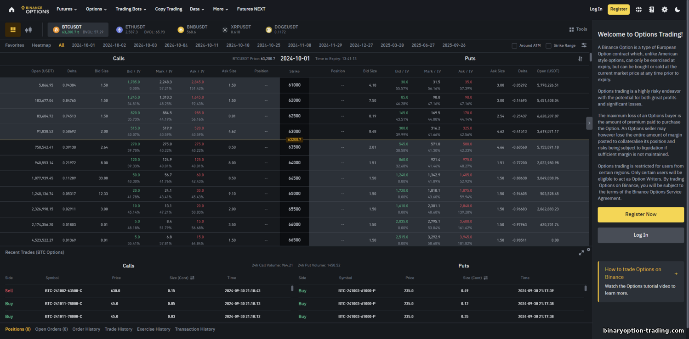This screenshot has width=689, height=339.
Task: Select the 63500 strike row
Action: [294, 147]
